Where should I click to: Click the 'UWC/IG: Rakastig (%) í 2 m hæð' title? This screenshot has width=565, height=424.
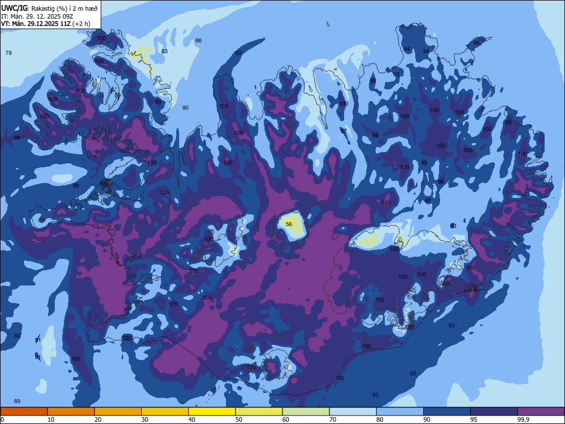tap(49, 8)
